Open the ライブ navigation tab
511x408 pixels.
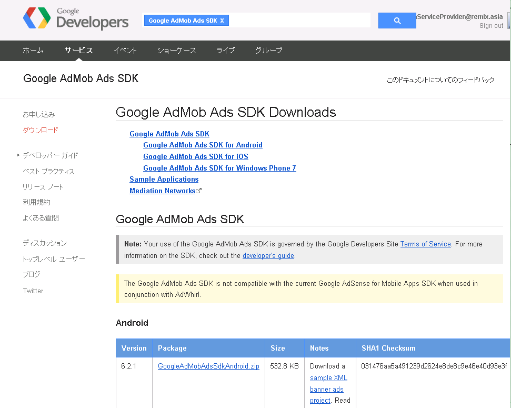pos(226,50)
